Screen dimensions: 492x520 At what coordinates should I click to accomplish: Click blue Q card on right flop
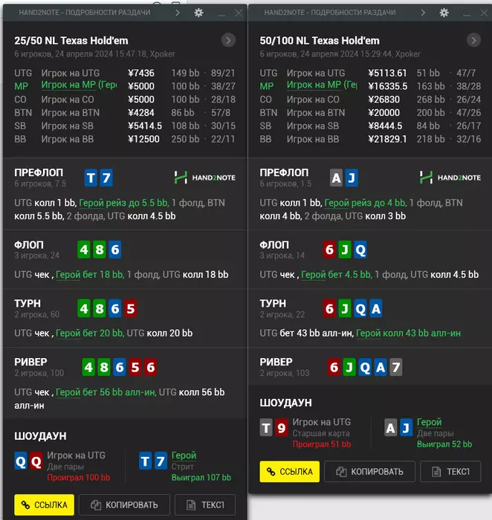click(x=360, y=250)
